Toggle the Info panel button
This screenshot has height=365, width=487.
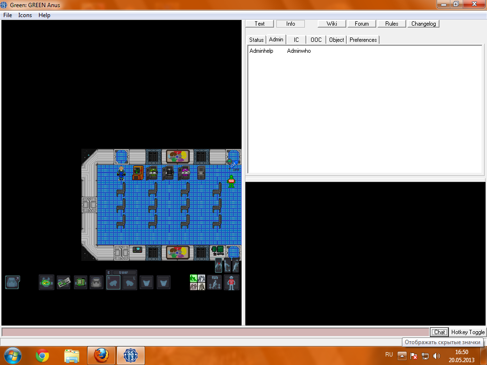point(291,24)
